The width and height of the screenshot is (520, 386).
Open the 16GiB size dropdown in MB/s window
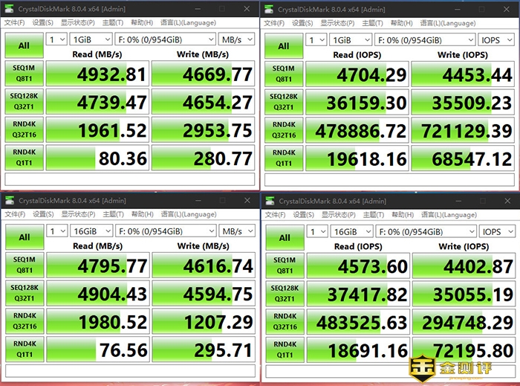tap(91, 231)
